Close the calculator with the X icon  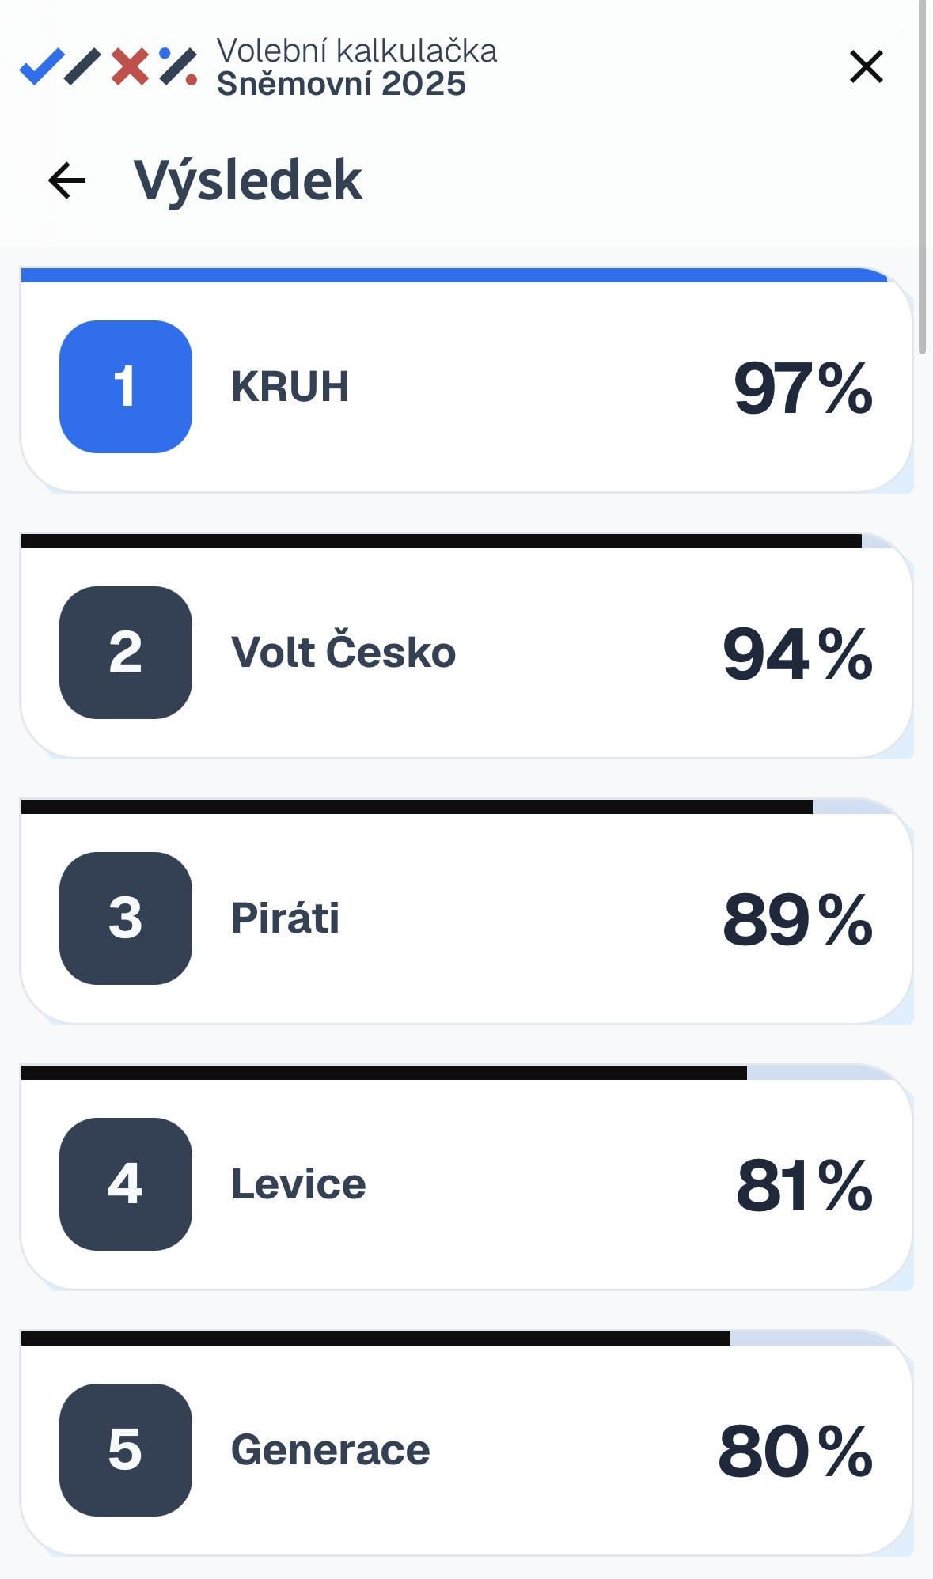tap(866, 66)
